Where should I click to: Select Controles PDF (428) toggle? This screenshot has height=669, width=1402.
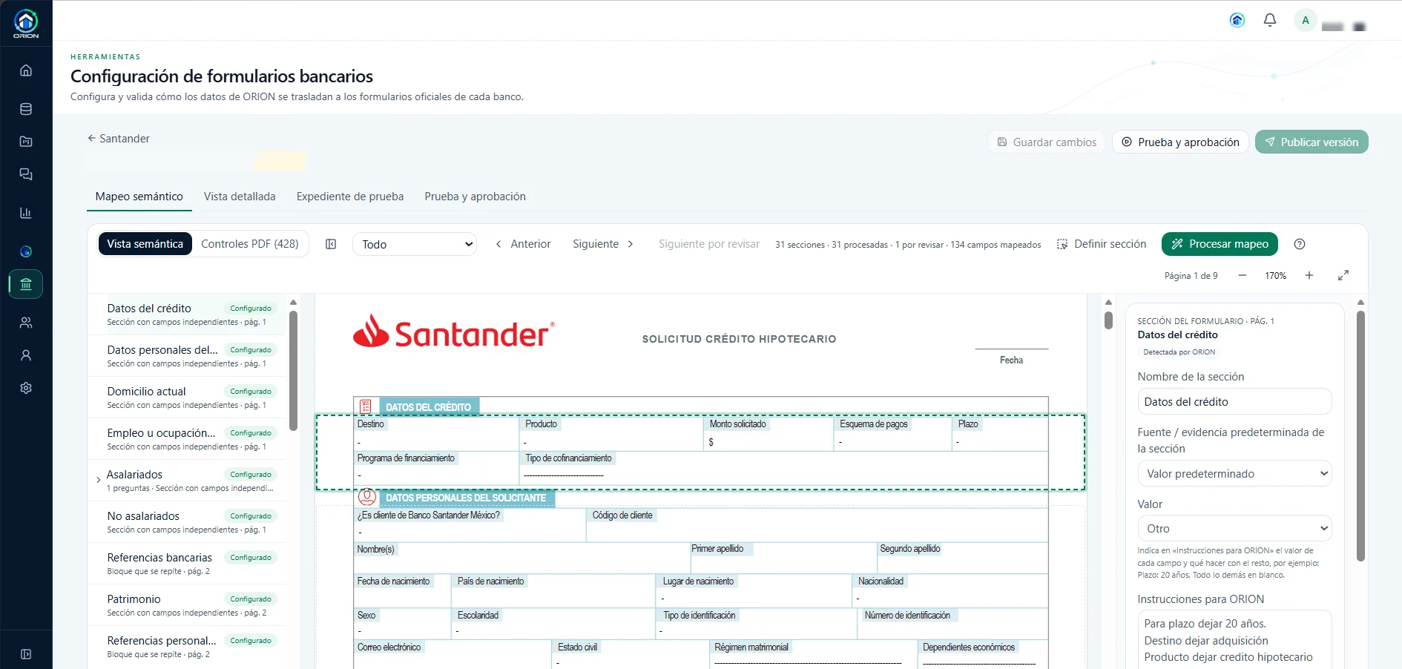[x=250, y=244]
